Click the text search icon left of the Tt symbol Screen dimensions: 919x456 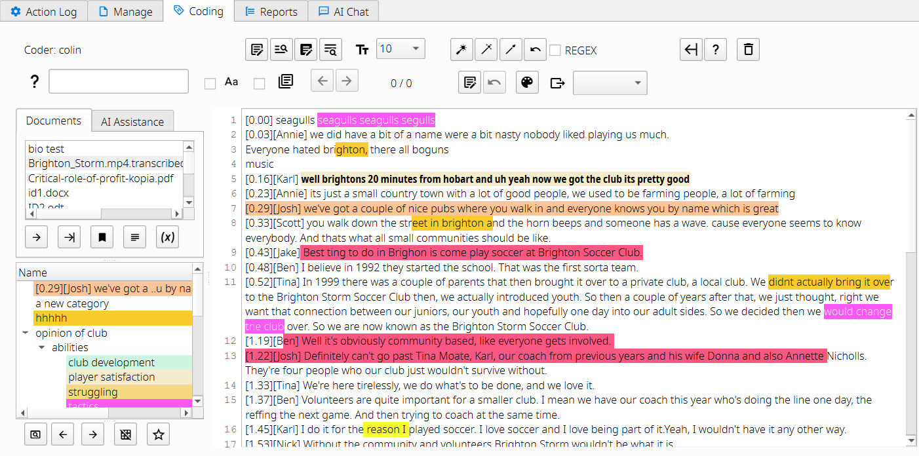tap(331, 49)
